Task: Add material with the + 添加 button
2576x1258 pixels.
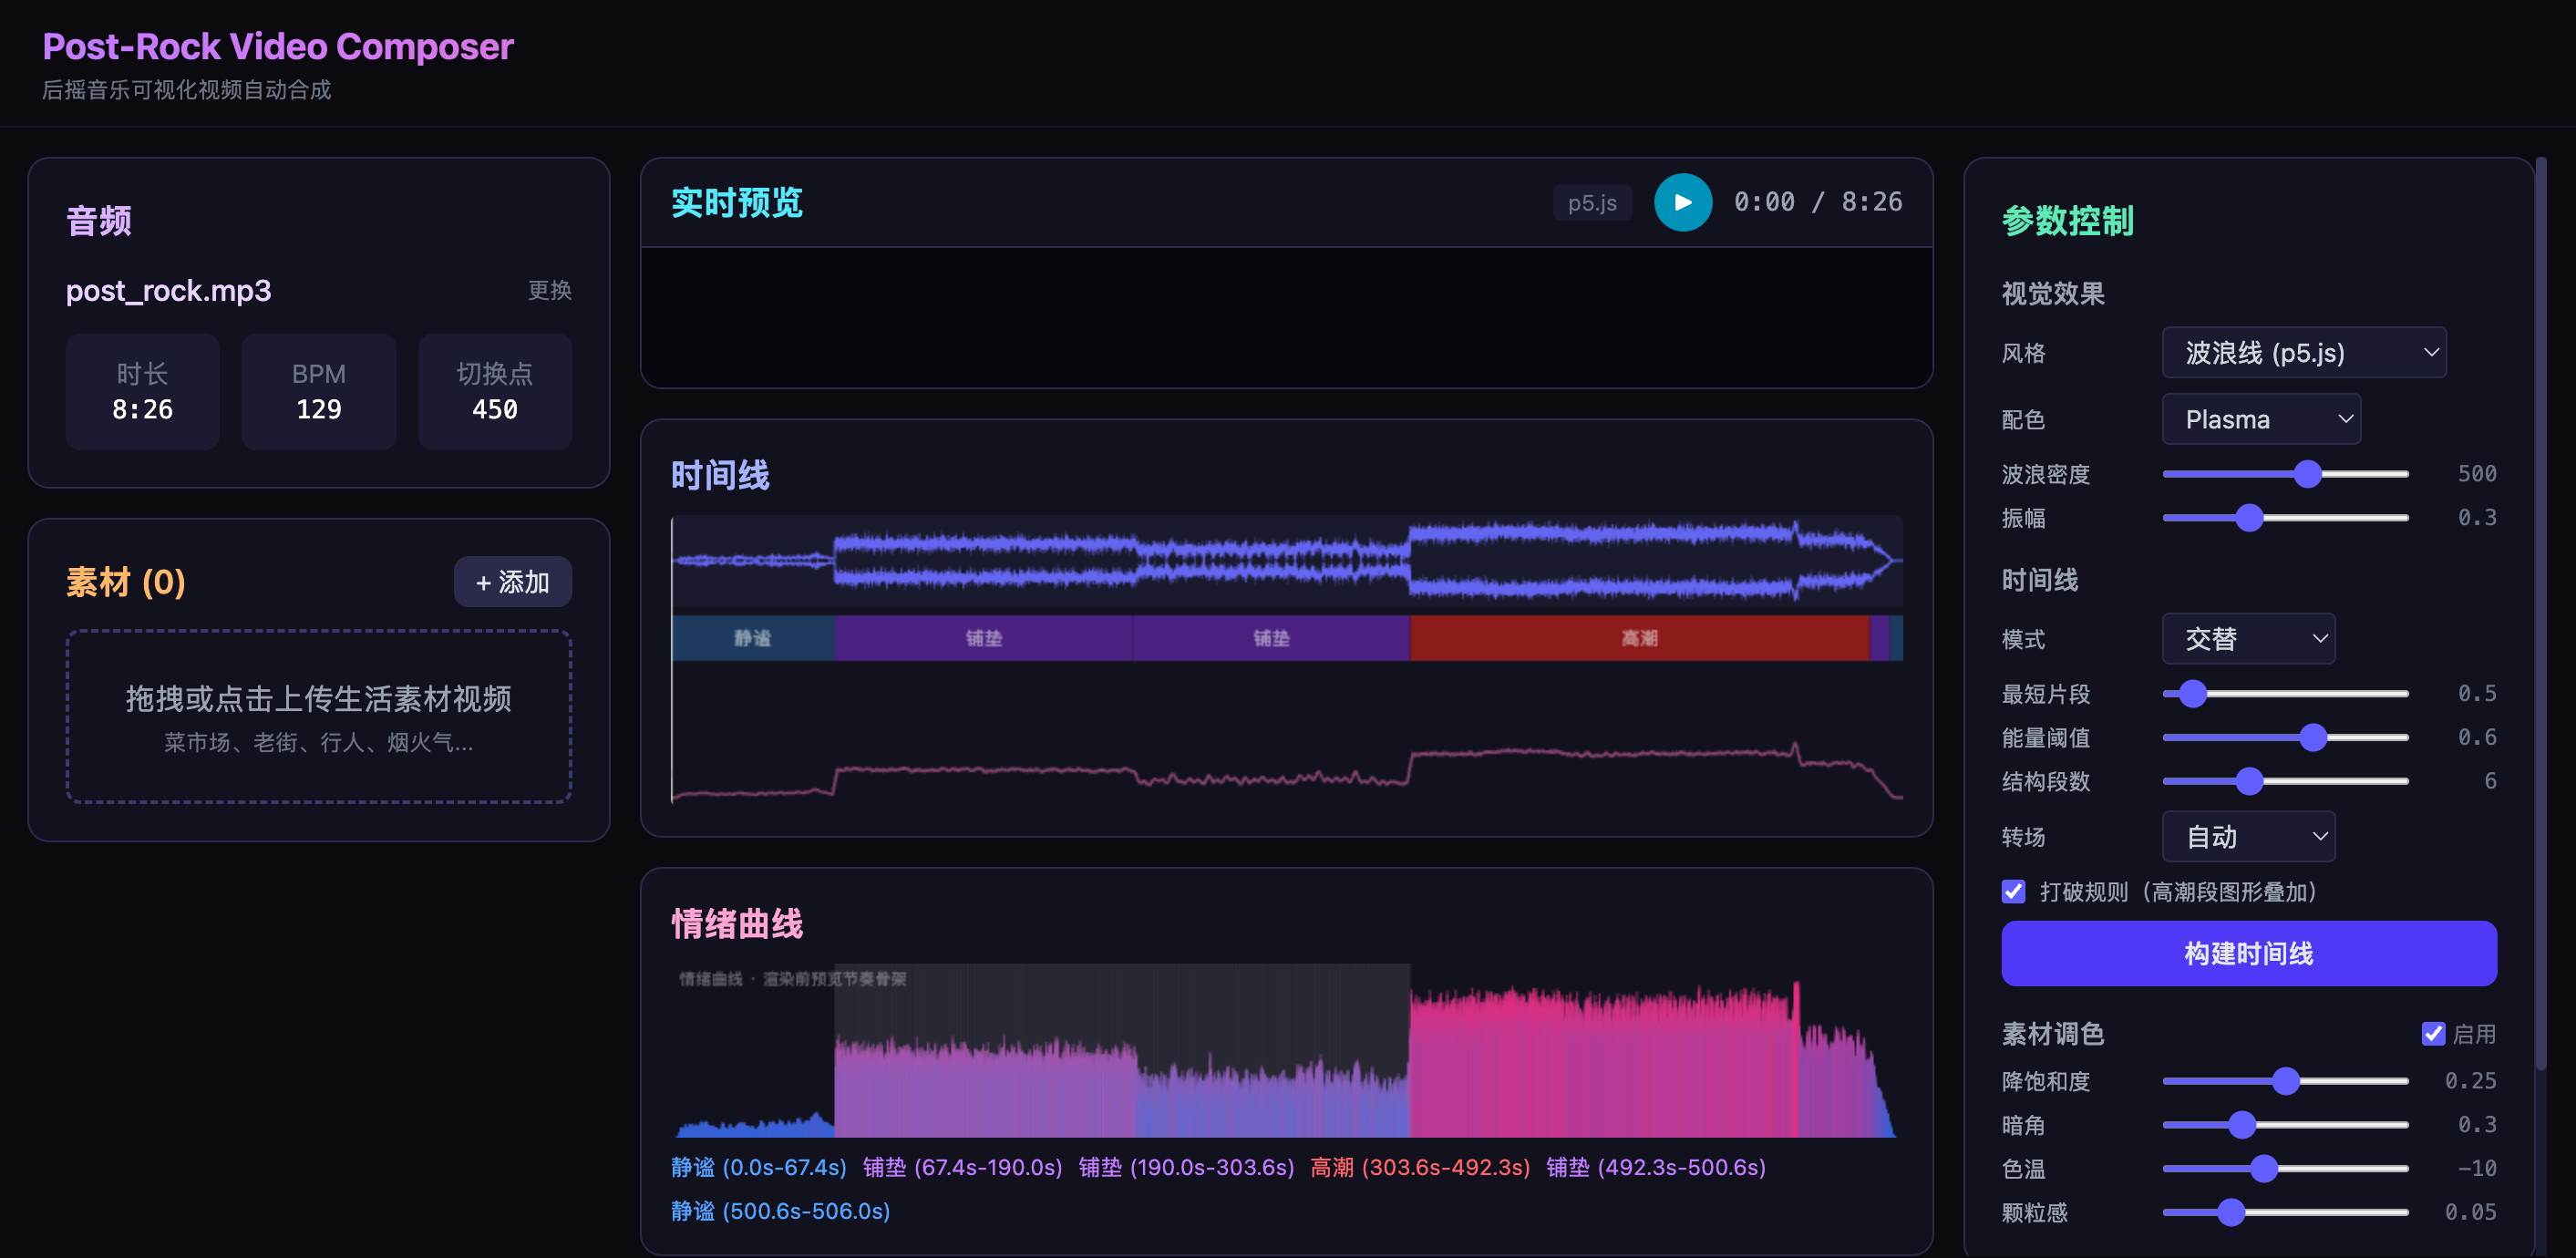Action: 512,582
